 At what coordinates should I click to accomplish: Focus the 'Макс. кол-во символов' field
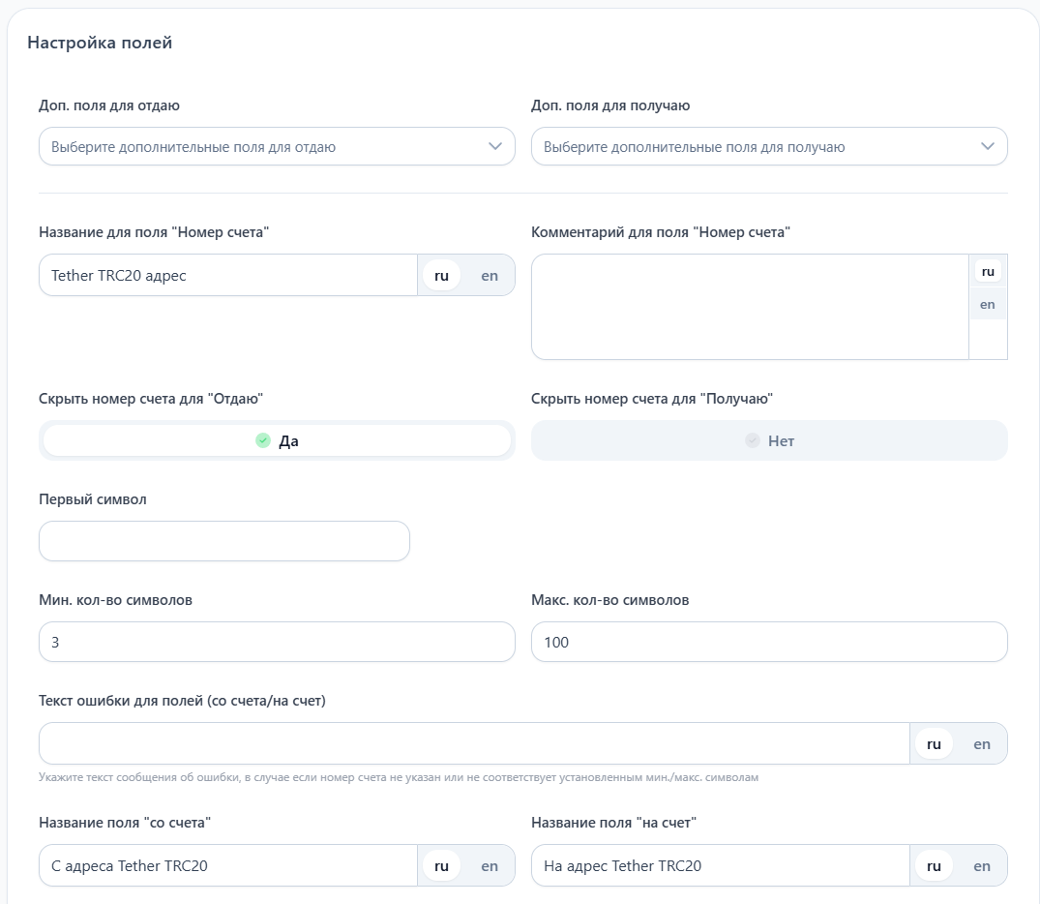pyautogui.click(x=769, y=642)
